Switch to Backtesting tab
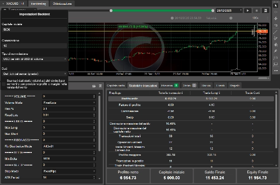 point(38,4)
